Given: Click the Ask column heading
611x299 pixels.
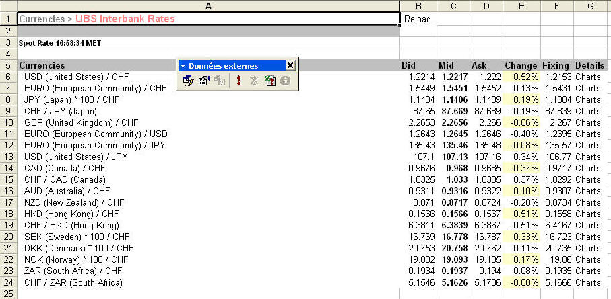Looking at the screenshot, I should [479, 66].
